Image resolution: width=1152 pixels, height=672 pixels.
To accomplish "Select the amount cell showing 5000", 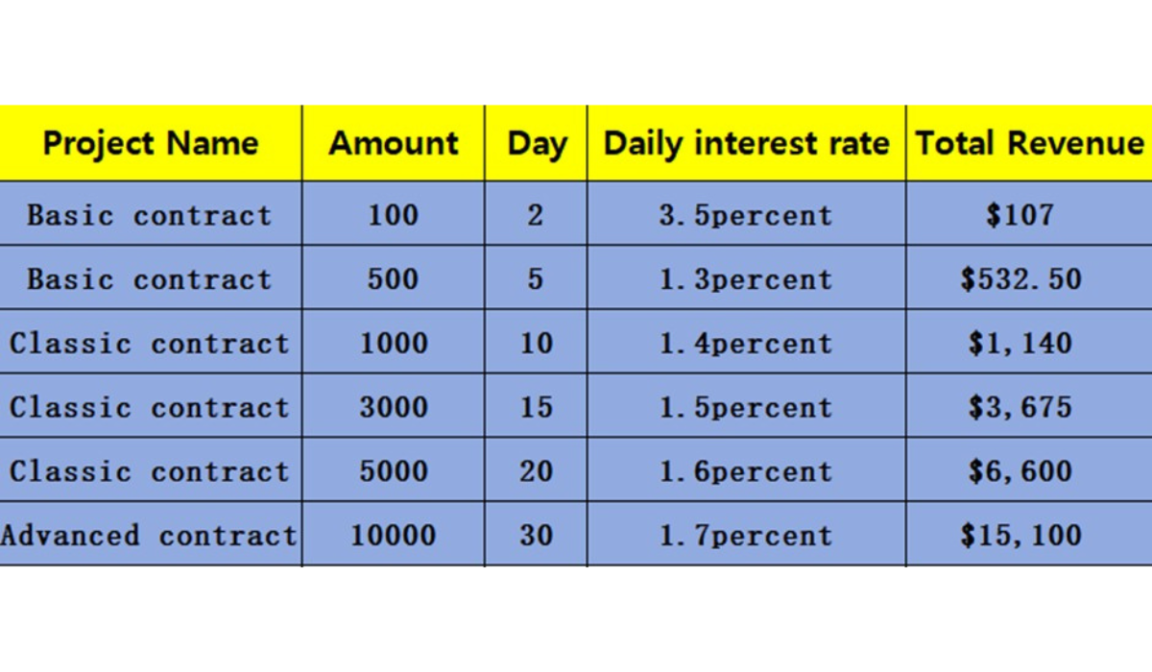I will (394, 471).
